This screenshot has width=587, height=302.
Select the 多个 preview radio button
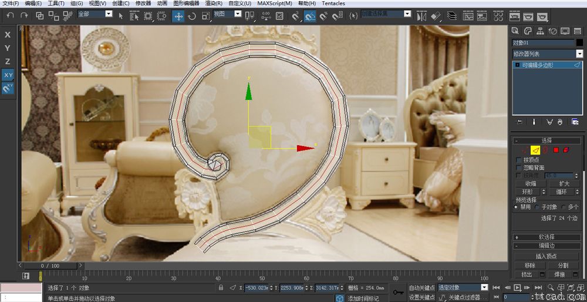[x=564, y=207]
